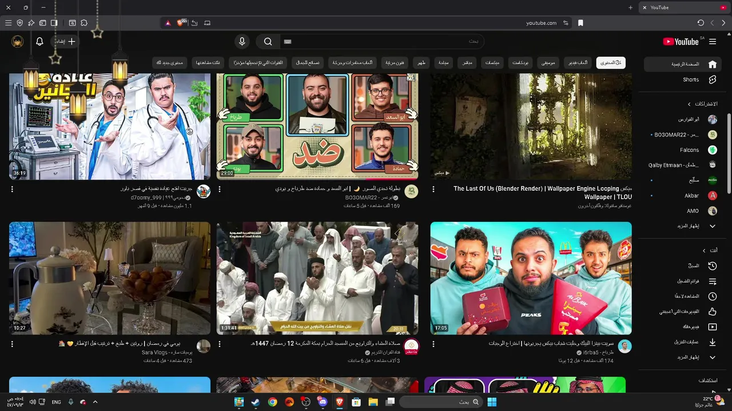The width and height of the screenshot is (732, 411).
Task: Click the Brave Shields lion icon
Action: click(181, 23)
